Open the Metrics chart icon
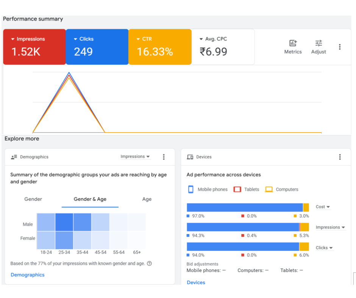The image size is (356, 298). [x=293, y=43]
